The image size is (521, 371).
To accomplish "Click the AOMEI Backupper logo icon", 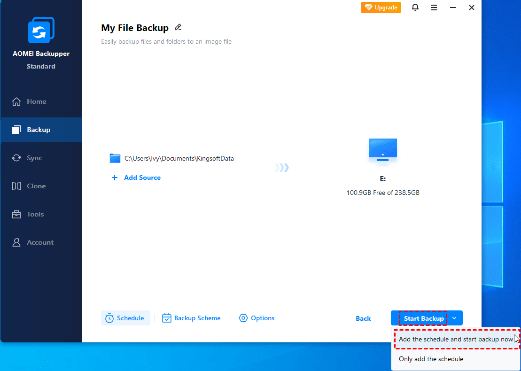I will click(41, 31).
